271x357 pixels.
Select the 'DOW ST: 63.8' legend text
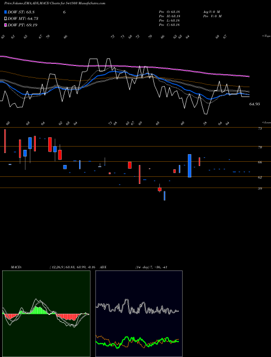[x=21, y=12]
